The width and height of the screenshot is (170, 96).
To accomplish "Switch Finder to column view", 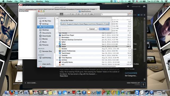I will coord(65,14).
